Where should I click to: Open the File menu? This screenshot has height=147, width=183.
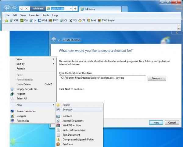[x=7, y=15]
